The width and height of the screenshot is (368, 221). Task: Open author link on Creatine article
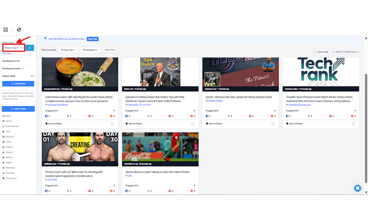point(53,179)
